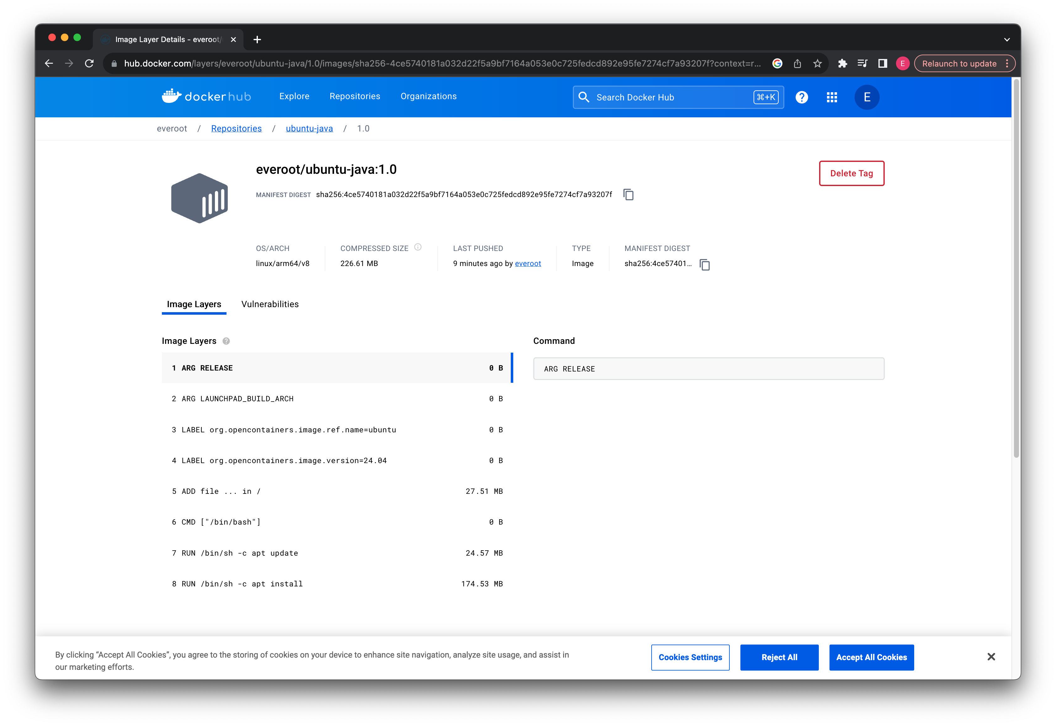1056x726 pixels.
Task: Toggle the browser side panel icon
Action: [882, 64]
